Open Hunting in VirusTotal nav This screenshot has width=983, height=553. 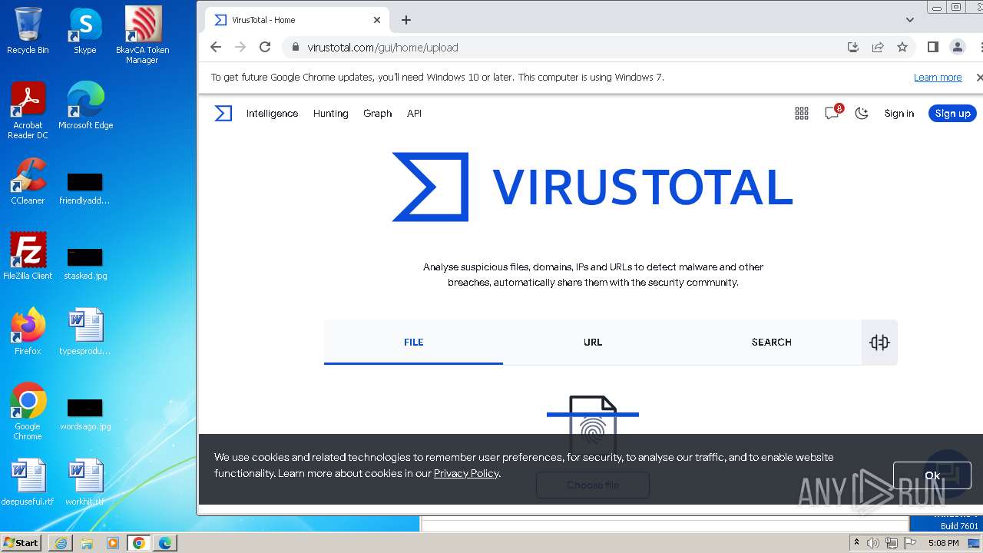[x=331, y=114]
